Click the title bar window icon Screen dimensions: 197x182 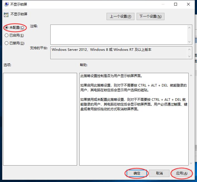pyautogui.click(x=6, y=4)
